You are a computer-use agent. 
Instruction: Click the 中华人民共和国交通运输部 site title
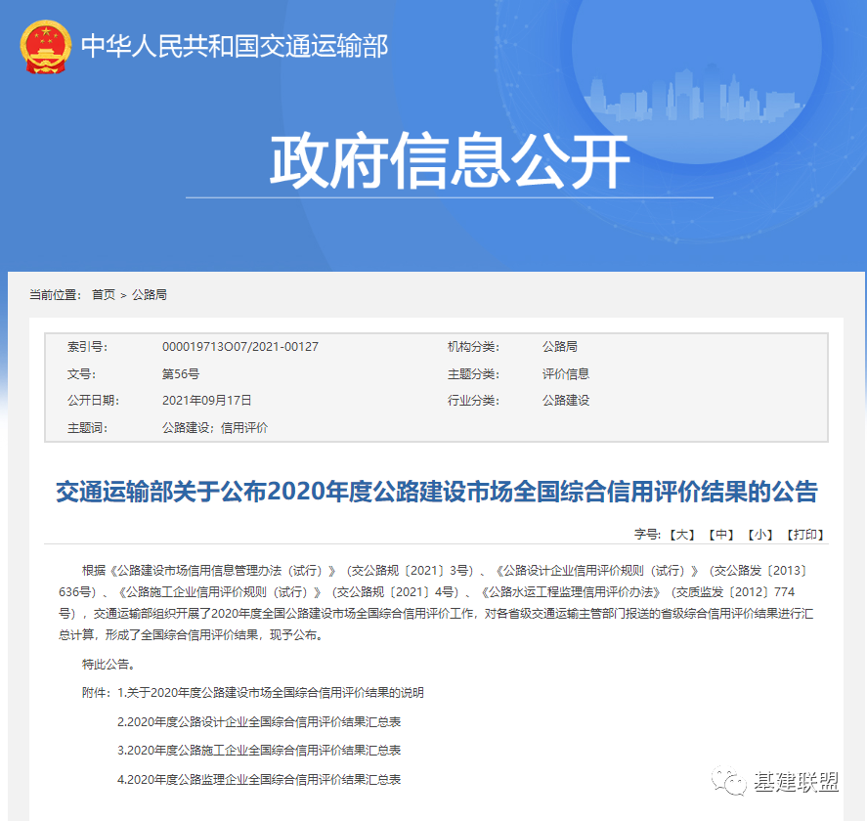235,46
